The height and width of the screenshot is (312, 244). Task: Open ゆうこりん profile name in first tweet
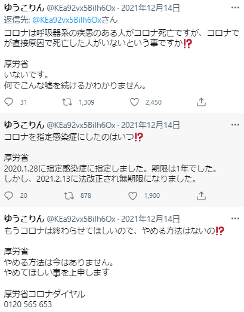[x=24, y=8]
